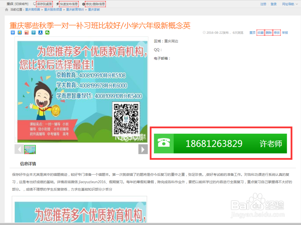
Task: Click the 保存到桌面 toolbar icon
Action: point(45,4)
